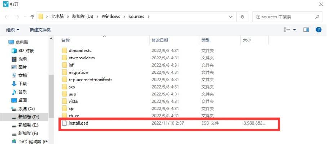
Task: Click the sources breadcrumb segment
Action: point(136,17)
